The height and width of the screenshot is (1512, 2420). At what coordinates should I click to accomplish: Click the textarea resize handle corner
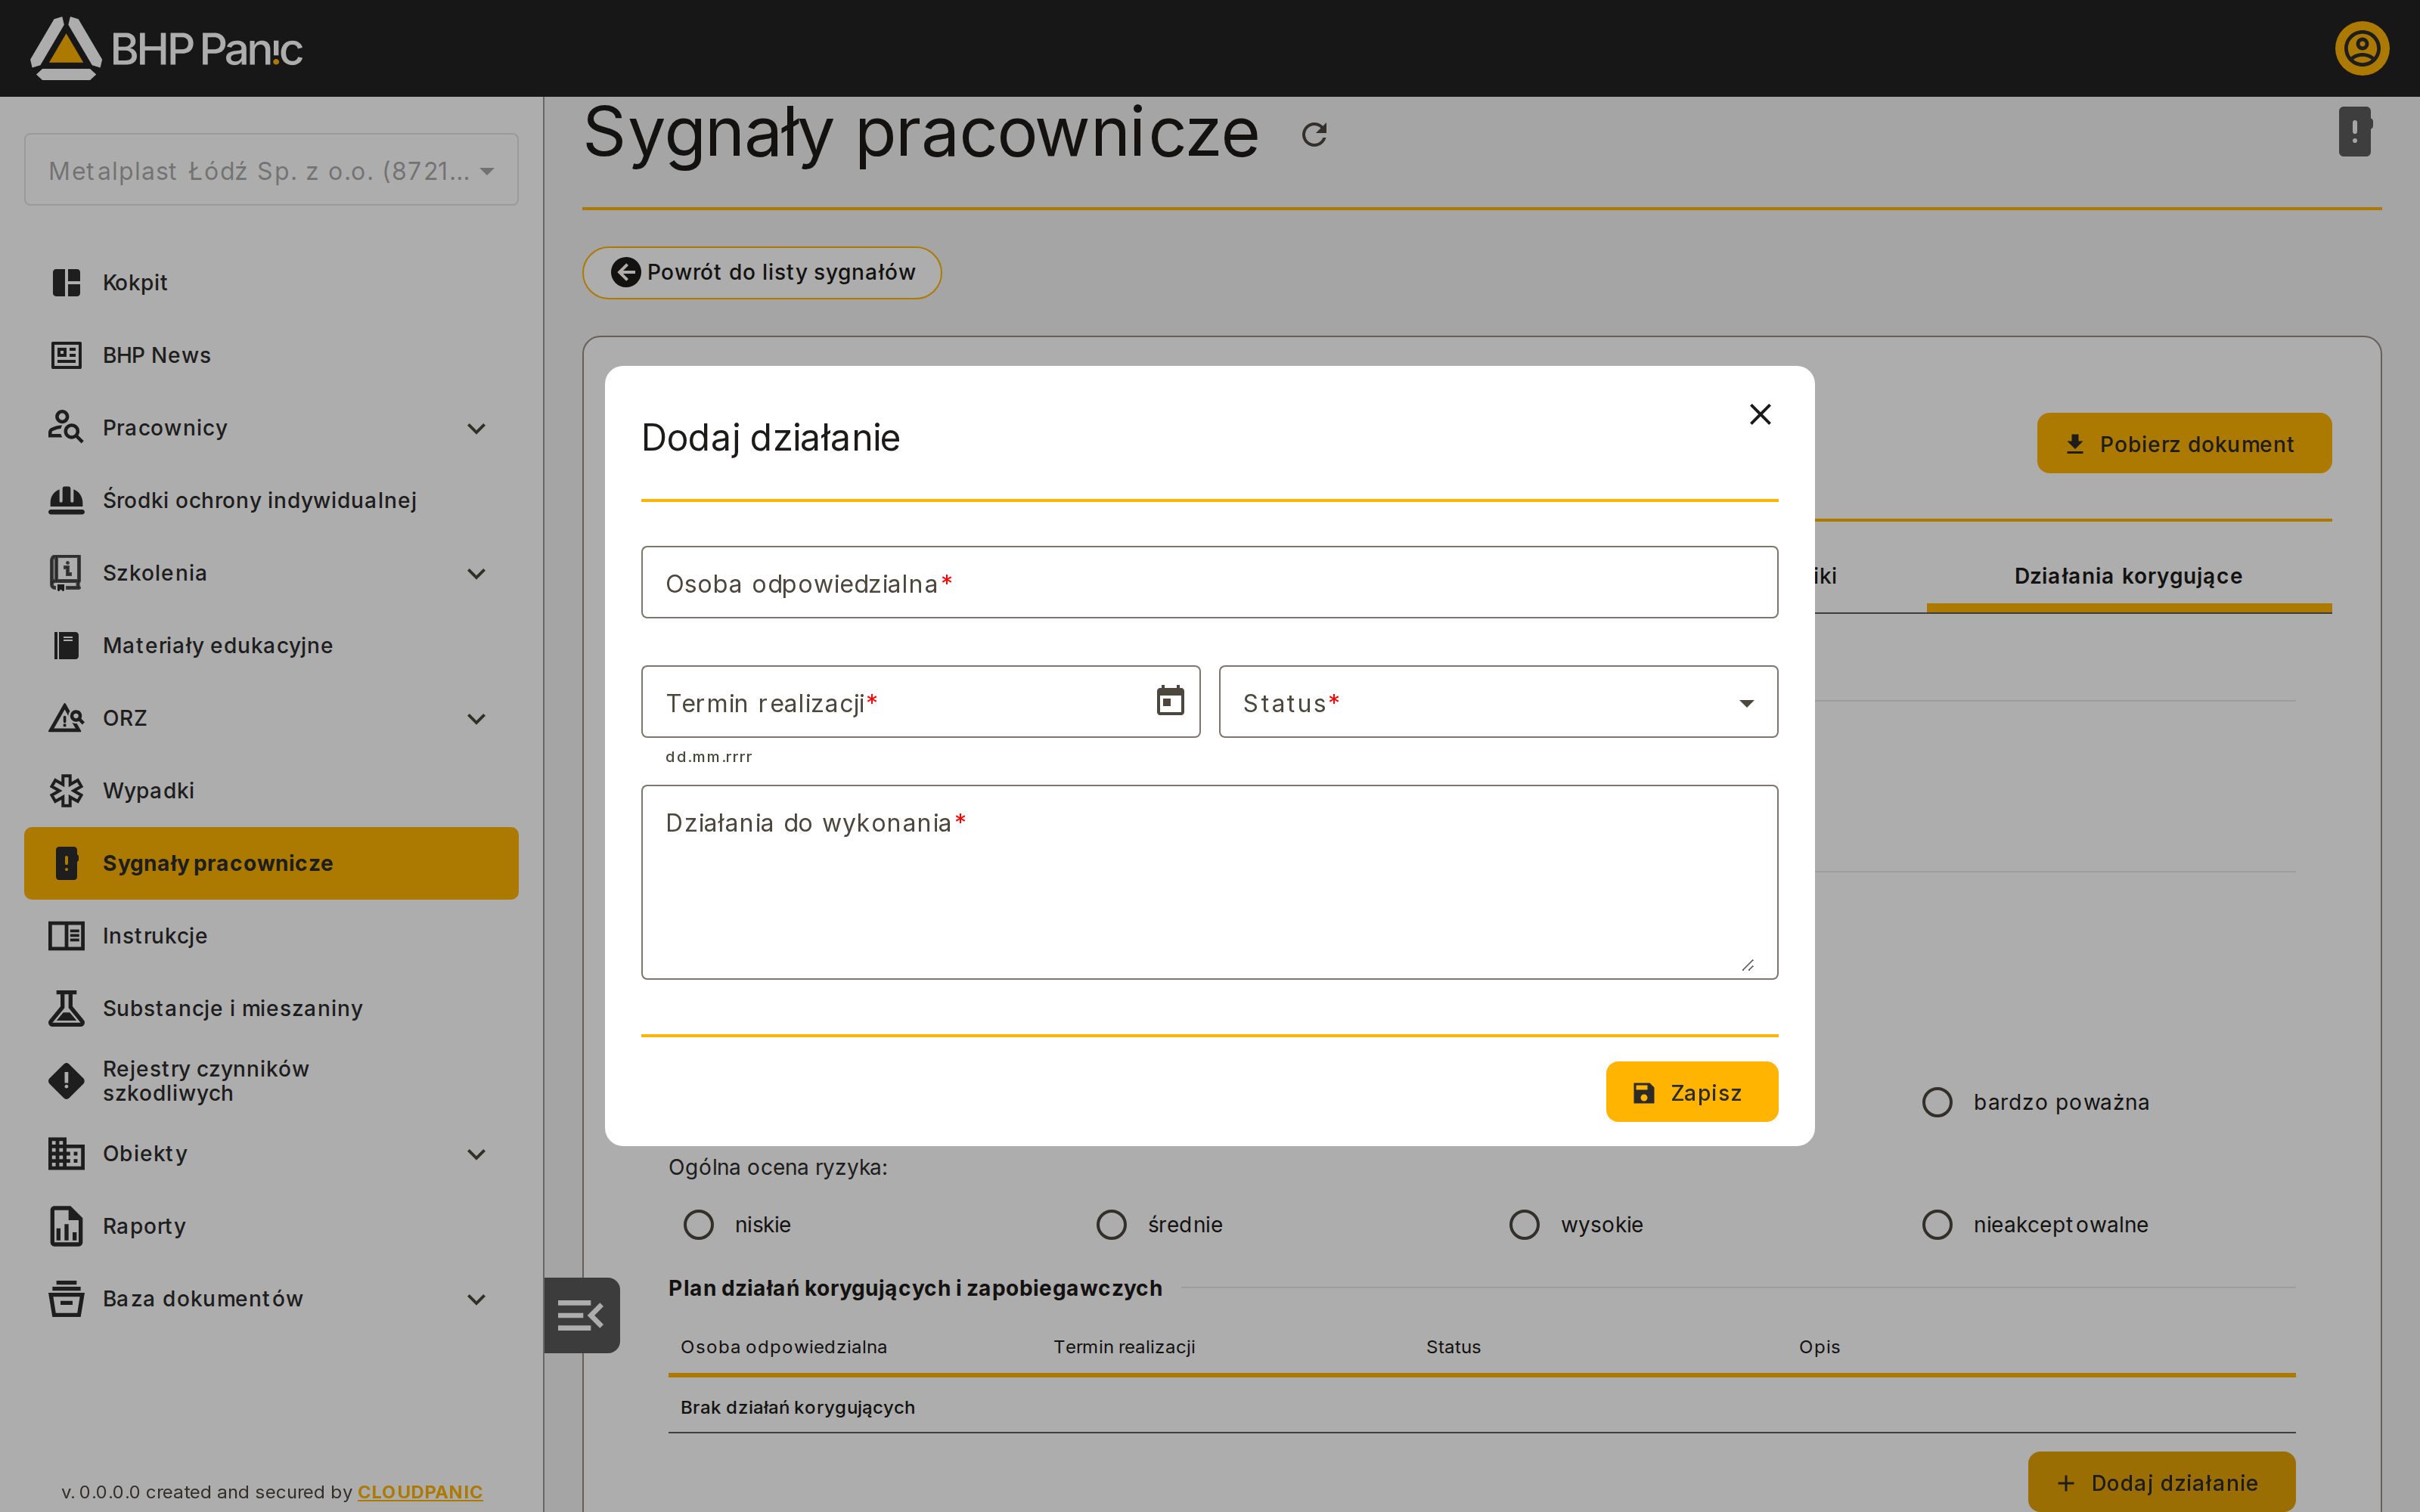click(1747, 965)
